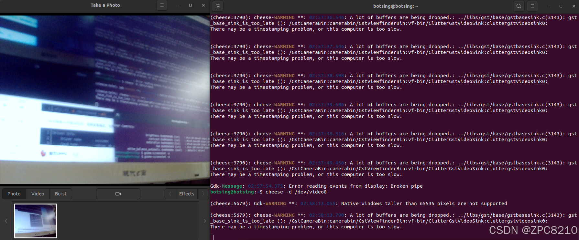Click the botsing@botsing prompt text
The height and width of the screenshot is (240, 579).
[x=232, y=192]
